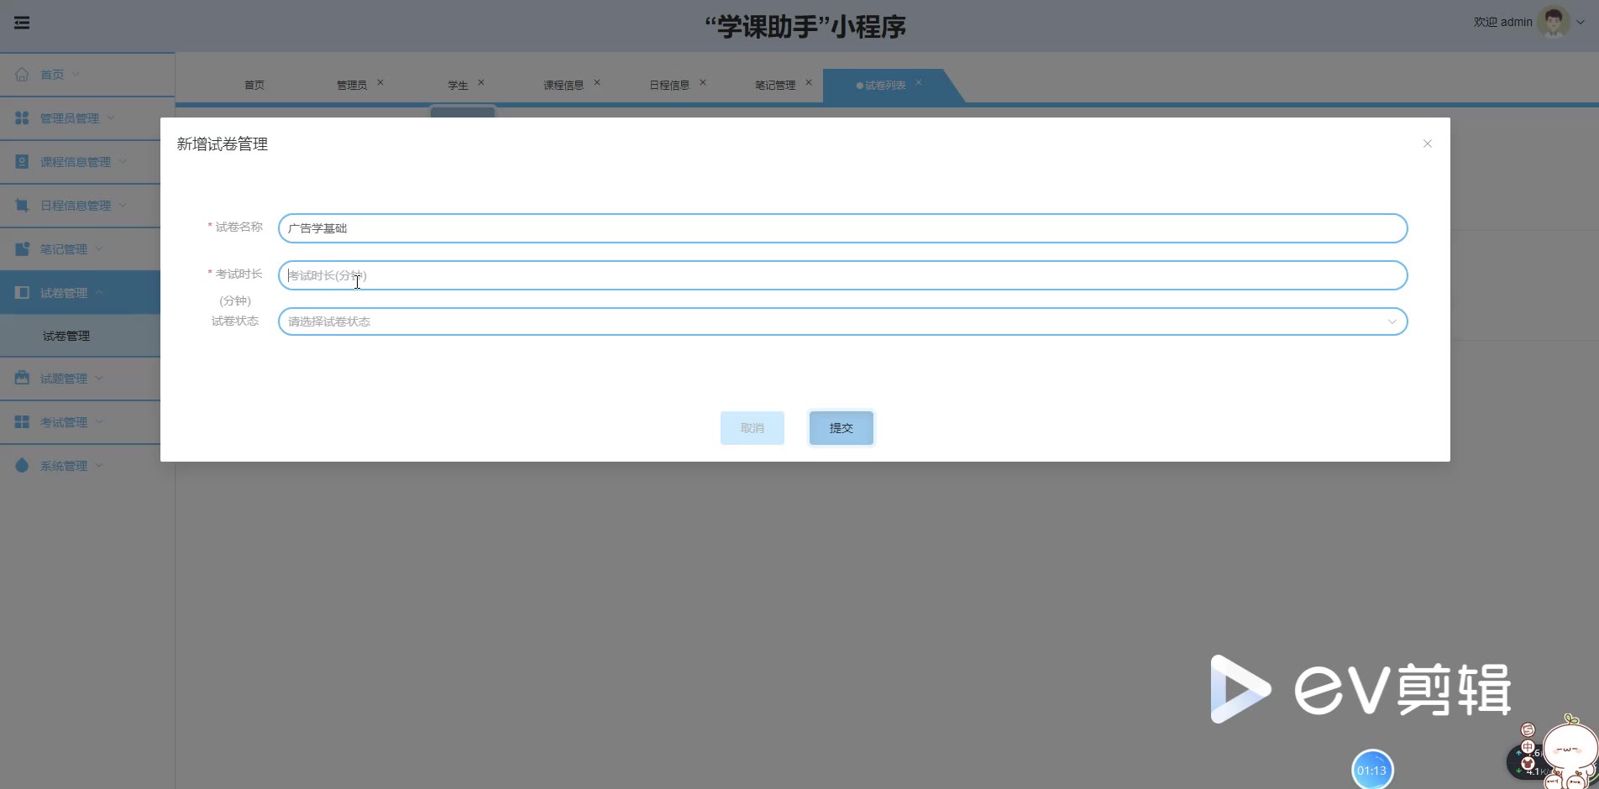
Task: Click the admin user avatar
Action: pos(1554,22)
